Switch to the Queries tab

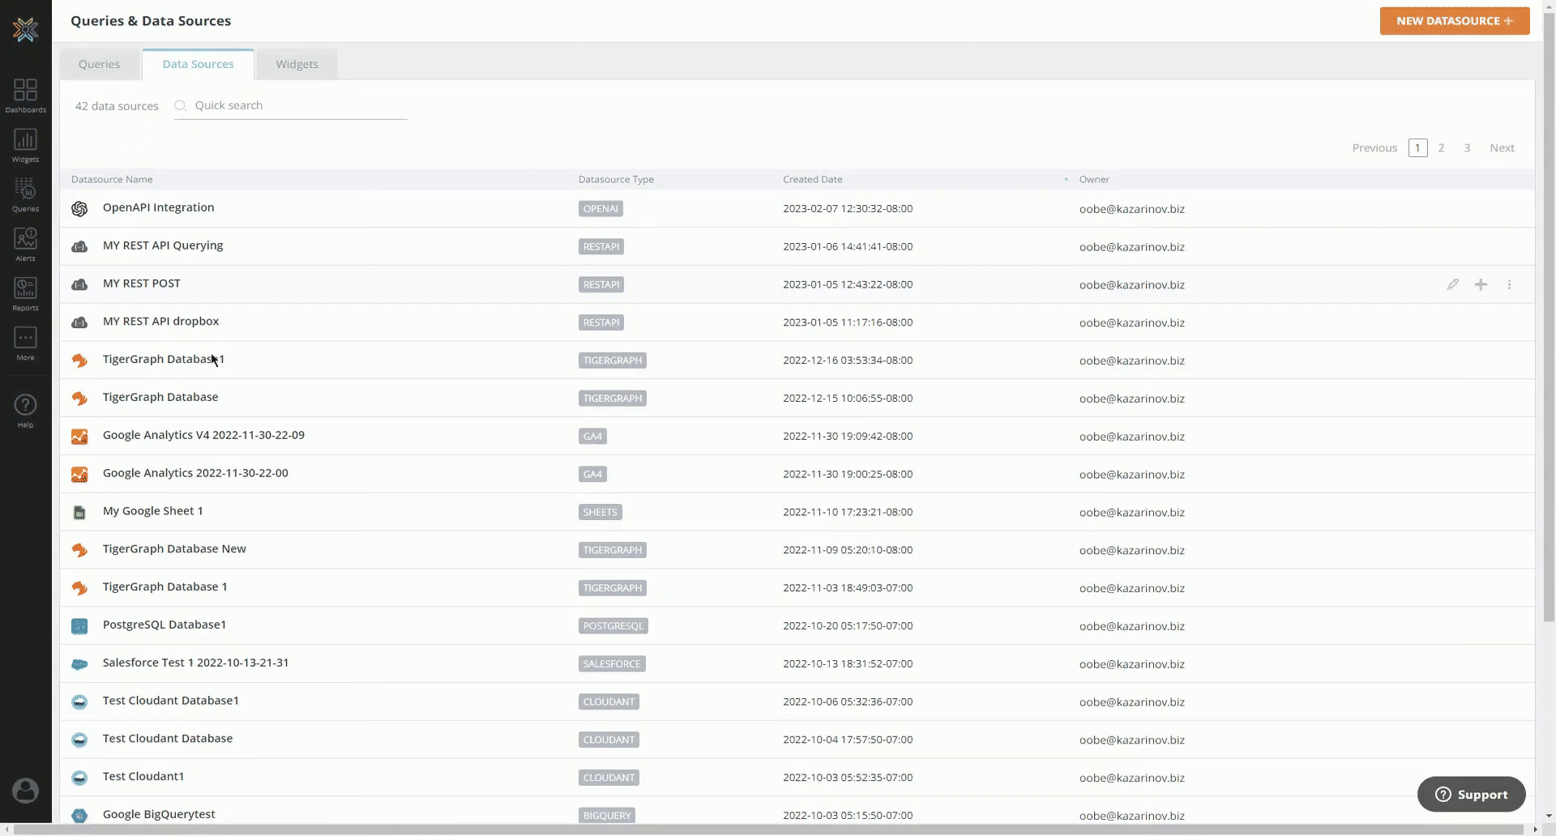coord(99,64)
